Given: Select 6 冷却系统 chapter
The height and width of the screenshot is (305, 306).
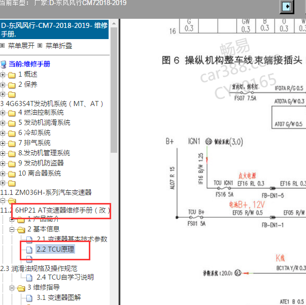Looking at the screenshot, I should click(35, 132).
